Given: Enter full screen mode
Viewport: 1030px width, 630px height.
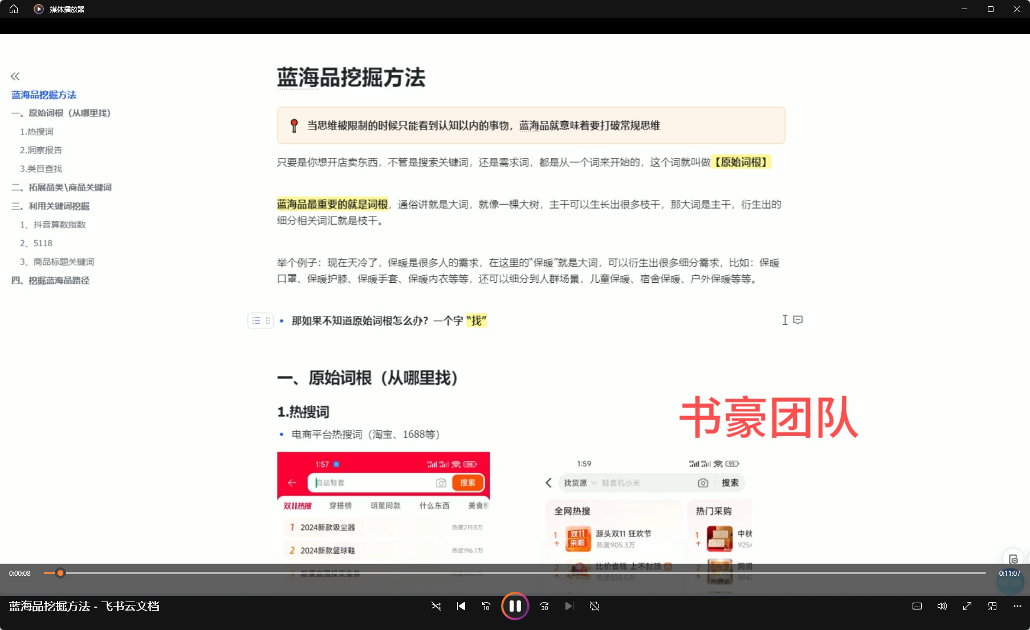Looking at the screenshot, I should [967, 606].
